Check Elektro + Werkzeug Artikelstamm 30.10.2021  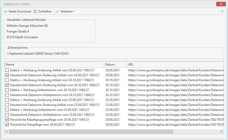point(7,90)
